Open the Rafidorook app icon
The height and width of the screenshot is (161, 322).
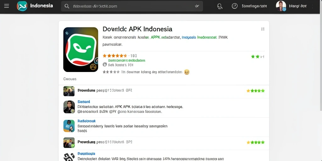pyautogui.click(x=69, y=126)
